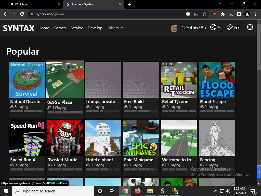This screenshot has height=196, width=261.
Task: Open the tab search chevron
Action: click(x=220, y=4)
